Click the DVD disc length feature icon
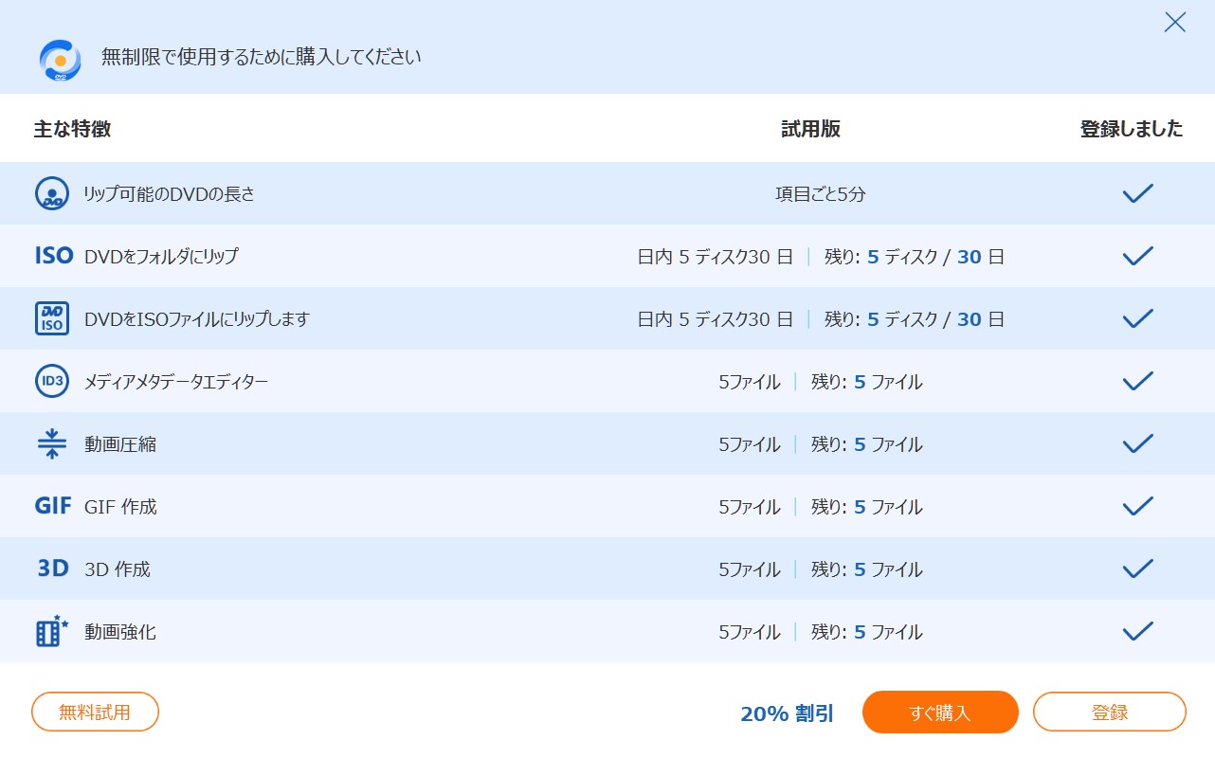 pyautogui.click(x=52, y=193)
